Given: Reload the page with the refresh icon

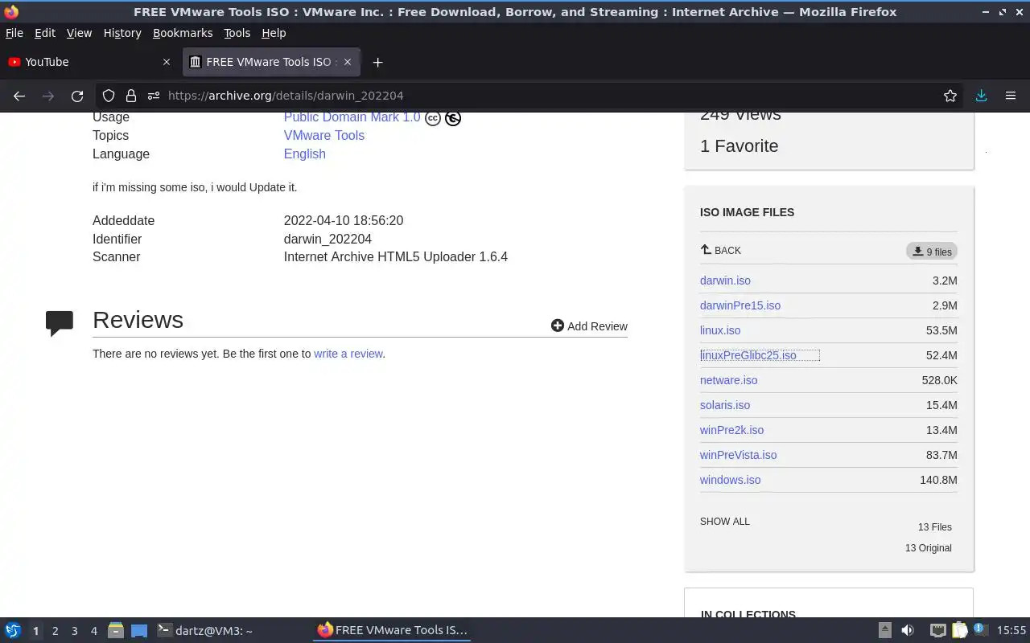Looking at the screenshot, I should 77,96.
